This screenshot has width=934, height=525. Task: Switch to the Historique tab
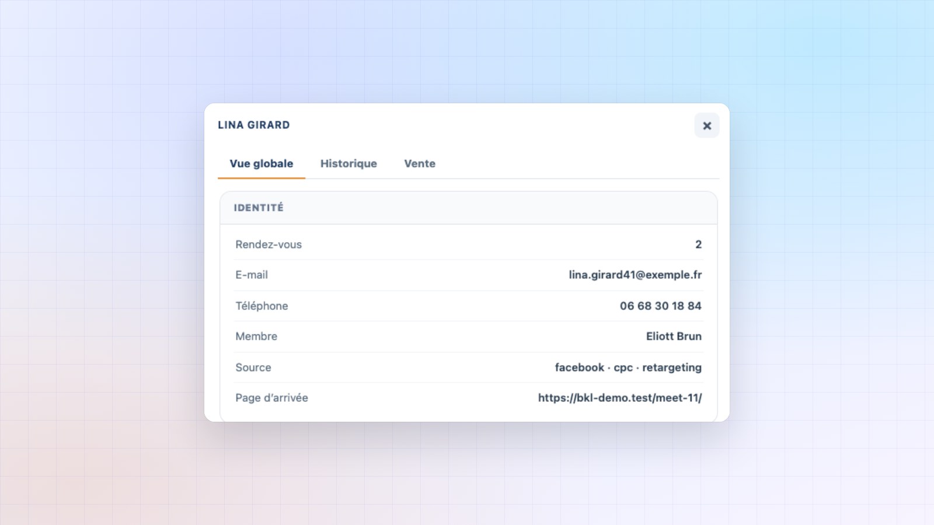click(x=348, y=164)
